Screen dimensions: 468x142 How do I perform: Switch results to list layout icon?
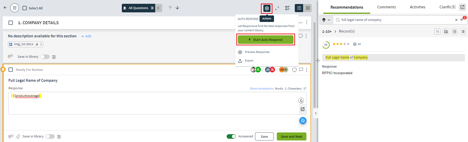pyautogui.click(x=455, y=32)
